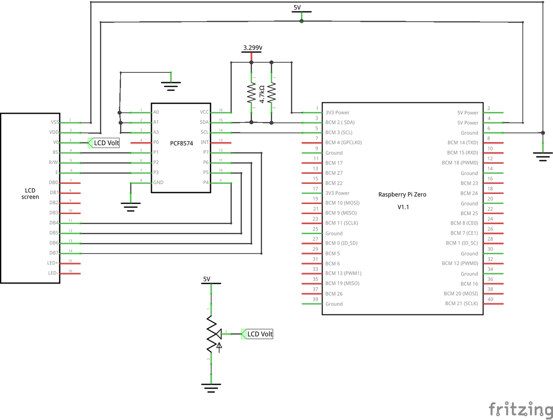Click the 4.7kΩ pull-up resistor symbol
This screenshot has width=553, height=420.
click(252, 92)
